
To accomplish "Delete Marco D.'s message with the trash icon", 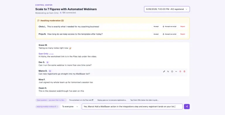I will pos(184,72).
